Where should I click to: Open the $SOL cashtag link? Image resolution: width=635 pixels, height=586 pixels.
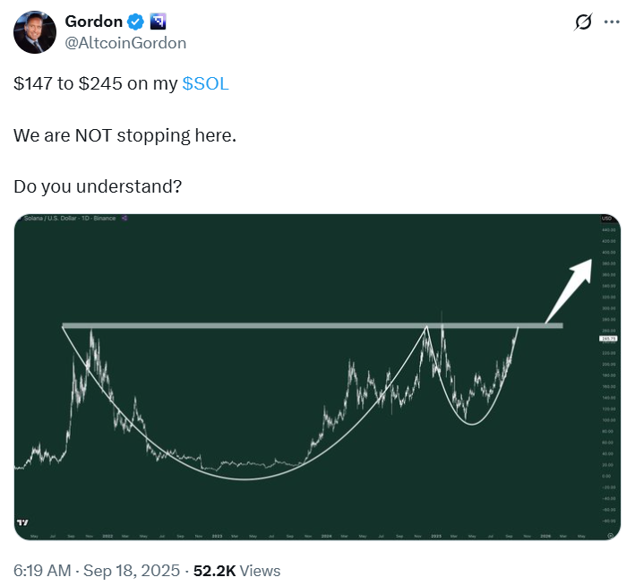pyautogui.click(x=205, y=83)
